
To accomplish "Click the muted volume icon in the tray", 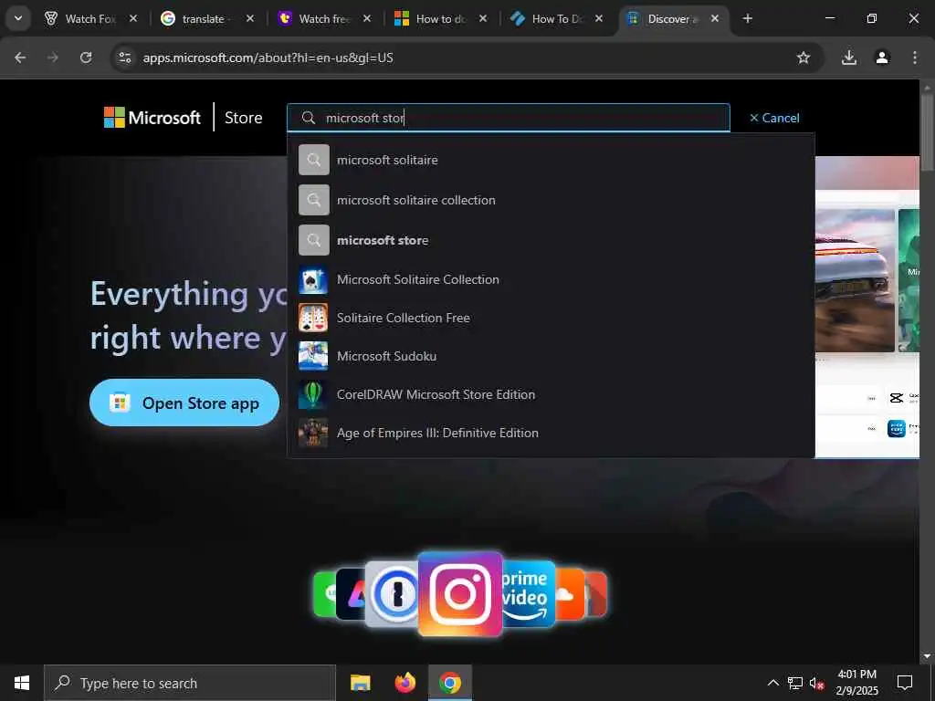I will point(816,683).
